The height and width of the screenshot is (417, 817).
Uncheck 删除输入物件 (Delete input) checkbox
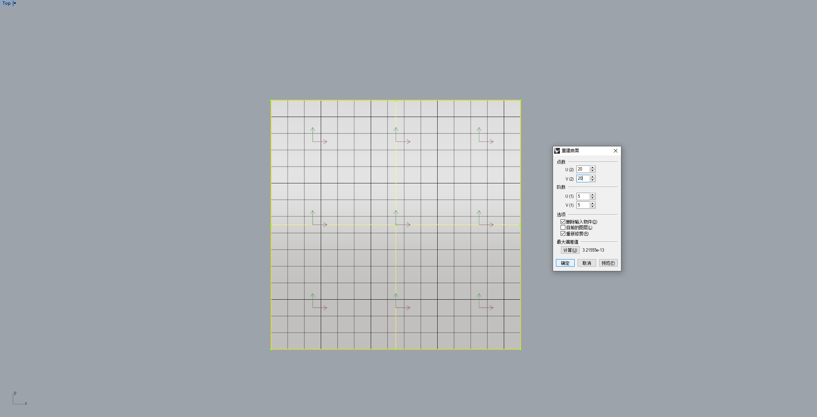563,222
